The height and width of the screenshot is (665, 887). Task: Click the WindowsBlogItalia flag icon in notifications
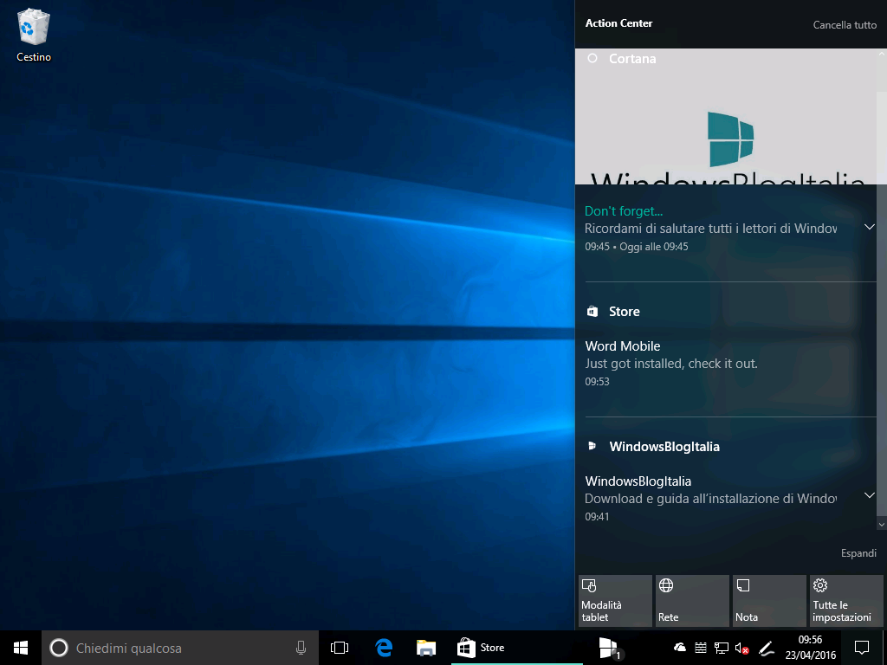click(x=592, y=446)
